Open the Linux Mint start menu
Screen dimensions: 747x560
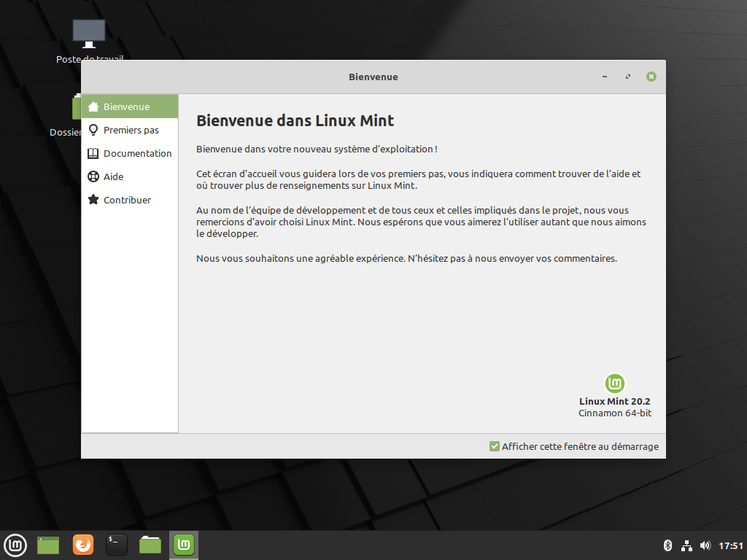(x=15, y=545)
